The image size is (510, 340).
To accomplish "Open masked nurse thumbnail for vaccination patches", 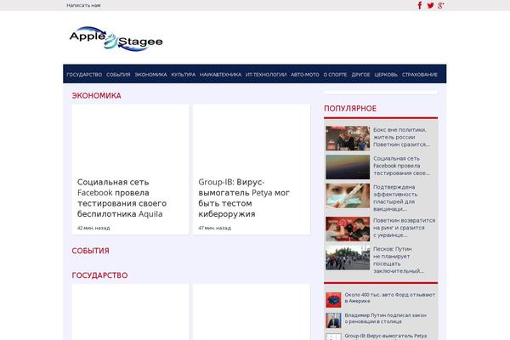I will (x=348, y=195).
